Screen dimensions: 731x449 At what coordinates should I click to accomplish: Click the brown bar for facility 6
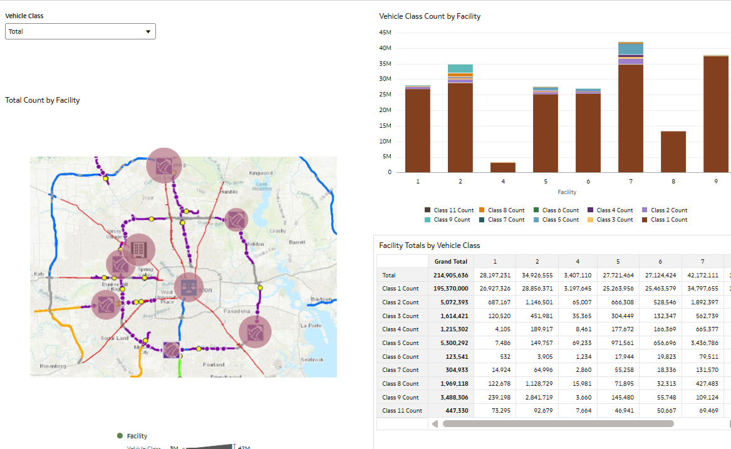click(x=588, y=133)
